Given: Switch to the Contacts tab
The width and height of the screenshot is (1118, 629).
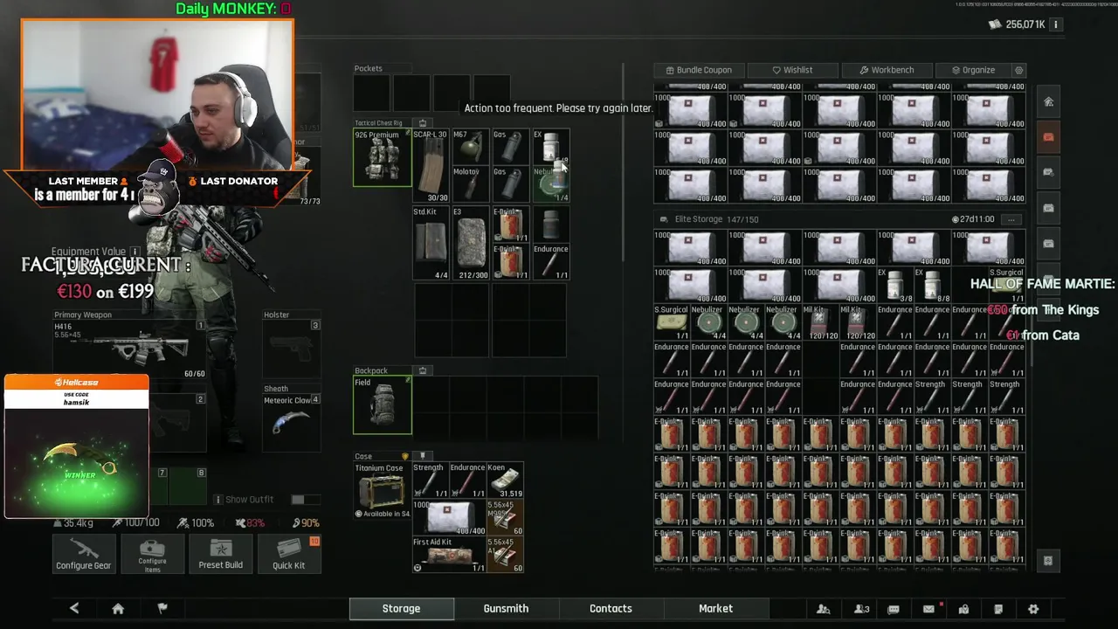Looking at the screenshot, I should tap(611, 609).
